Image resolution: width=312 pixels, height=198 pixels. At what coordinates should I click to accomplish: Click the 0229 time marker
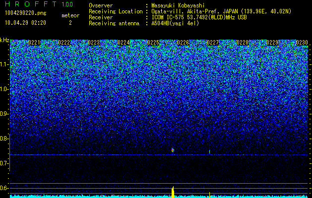(272, 43)
